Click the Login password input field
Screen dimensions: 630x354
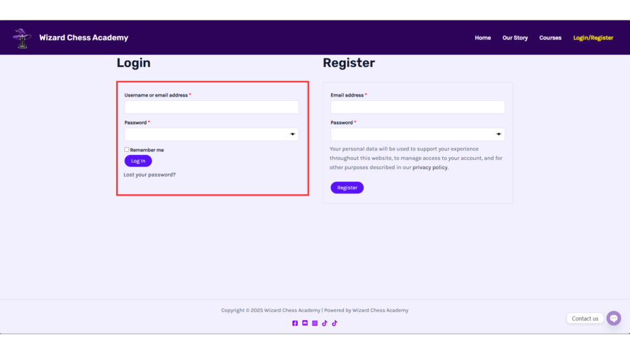(205, 134)
